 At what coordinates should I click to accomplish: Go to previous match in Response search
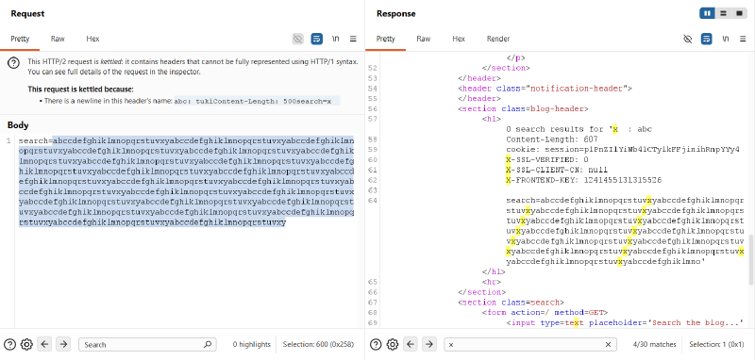click(x=411, y=344)
